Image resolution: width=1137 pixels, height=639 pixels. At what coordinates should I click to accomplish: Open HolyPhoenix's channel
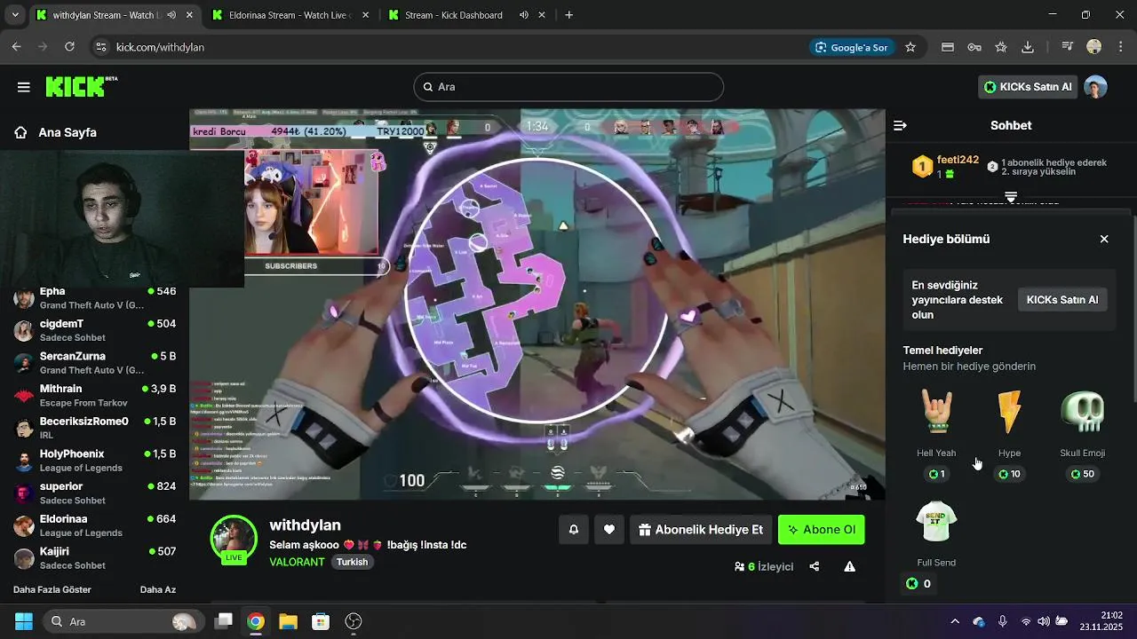tap(94, 460)
